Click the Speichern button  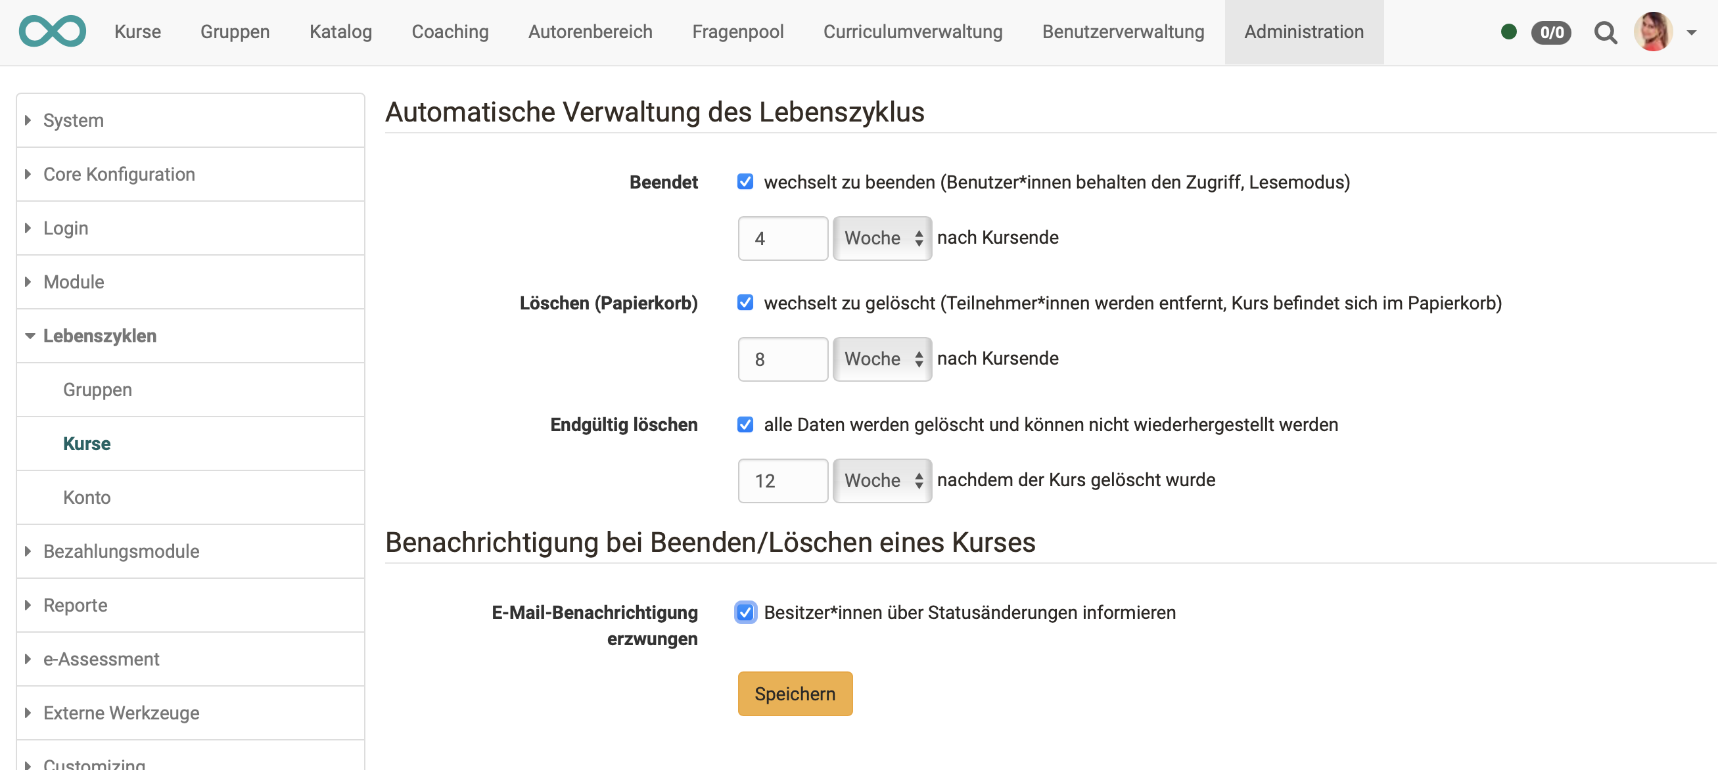pyautogui.click(x=795, y=693)
